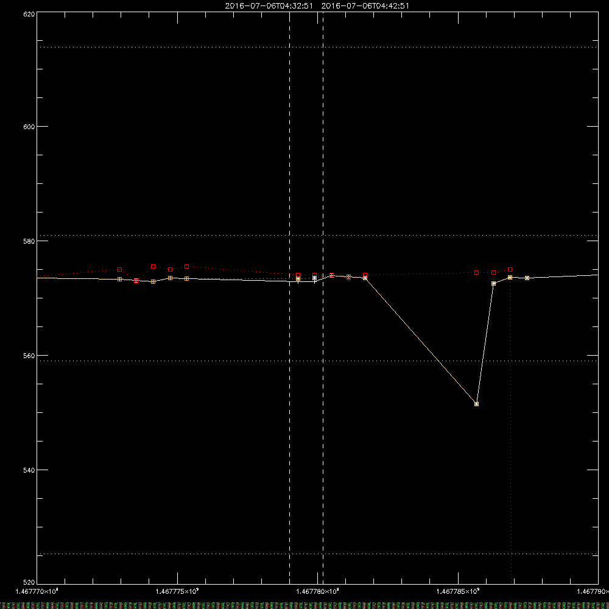Click the right dashed vertical time marker
This screenshot has height=609, width=609.
tap(323, 298)
